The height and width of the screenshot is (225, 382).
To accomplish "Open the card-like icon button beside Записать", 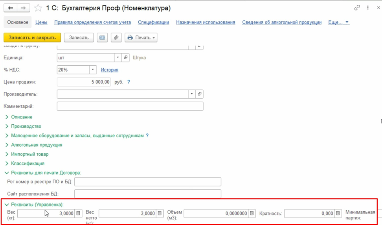I will 102,37.
